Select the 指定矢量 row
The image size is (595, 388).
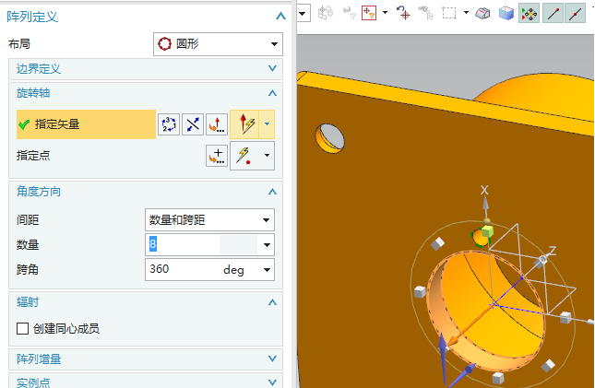click(x=85, y=124)
